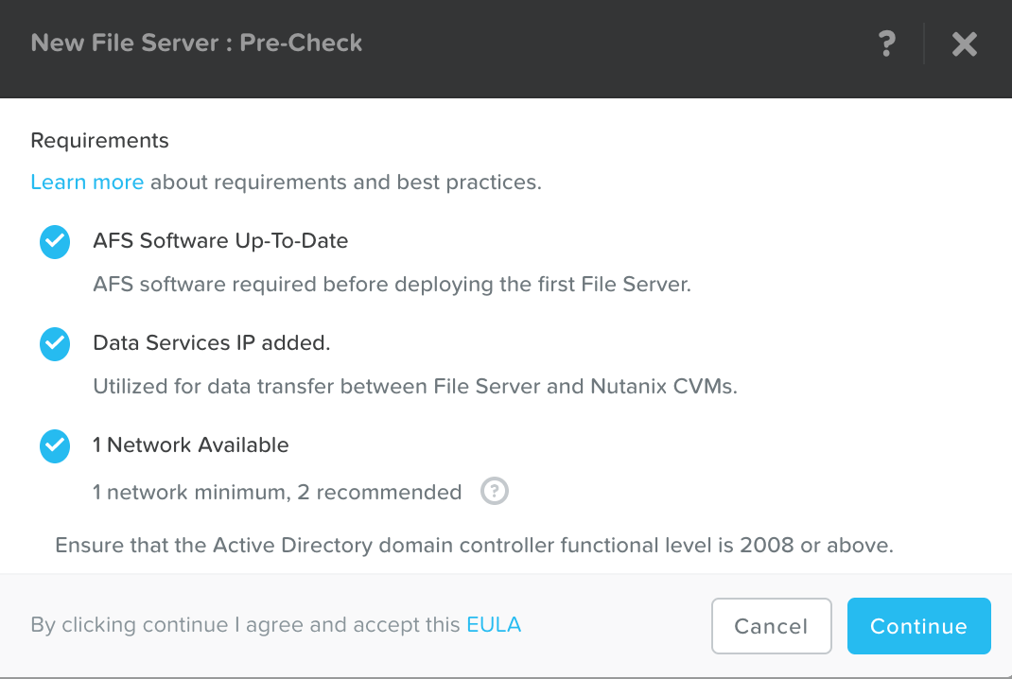Click the 'New File Server : Pre-Check' title

(x=197, y=43)
